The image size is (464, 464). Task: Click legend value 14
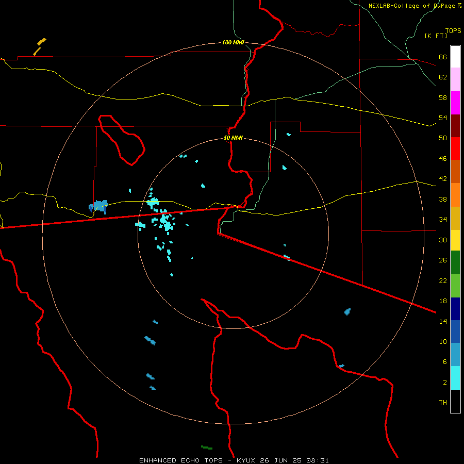point(443,321)
